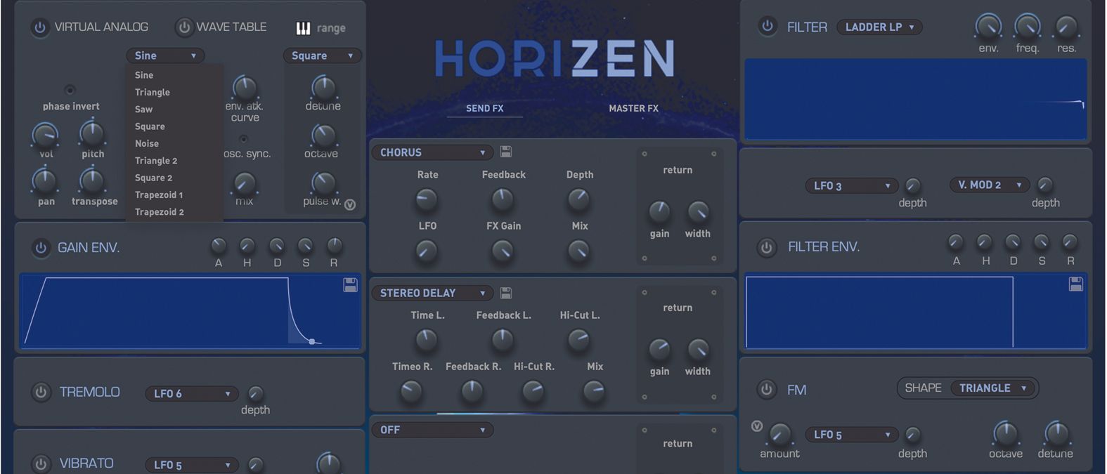
Task: Click the Chorus FX Gain knob
Action: coord(502,251)
